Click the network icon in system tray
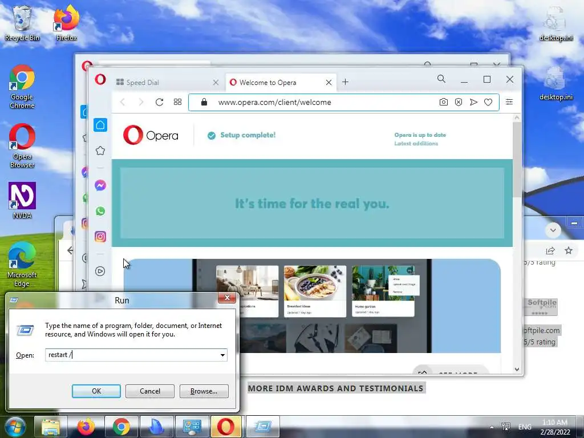Image resolution: width=584 pixels, height=438 pixels. point(506,427)
